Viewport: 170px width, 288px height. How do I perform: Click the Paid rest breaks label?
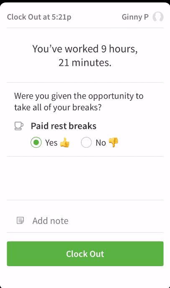coord(64,126)
